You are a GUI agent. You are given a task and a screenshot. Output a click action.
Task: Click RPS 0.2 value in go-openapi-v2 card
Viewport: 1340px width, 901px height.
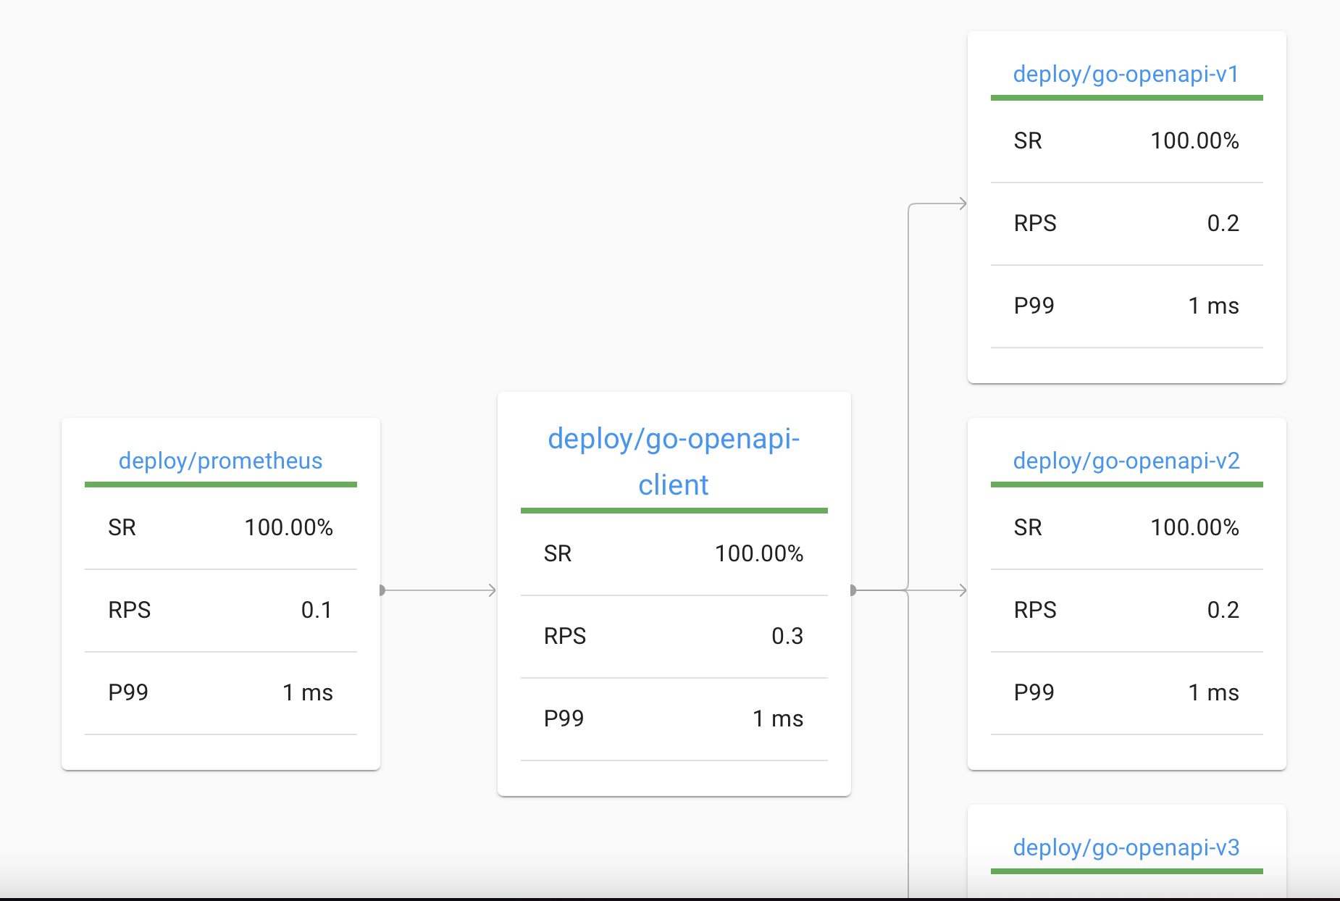click(x=1223, y=610)
